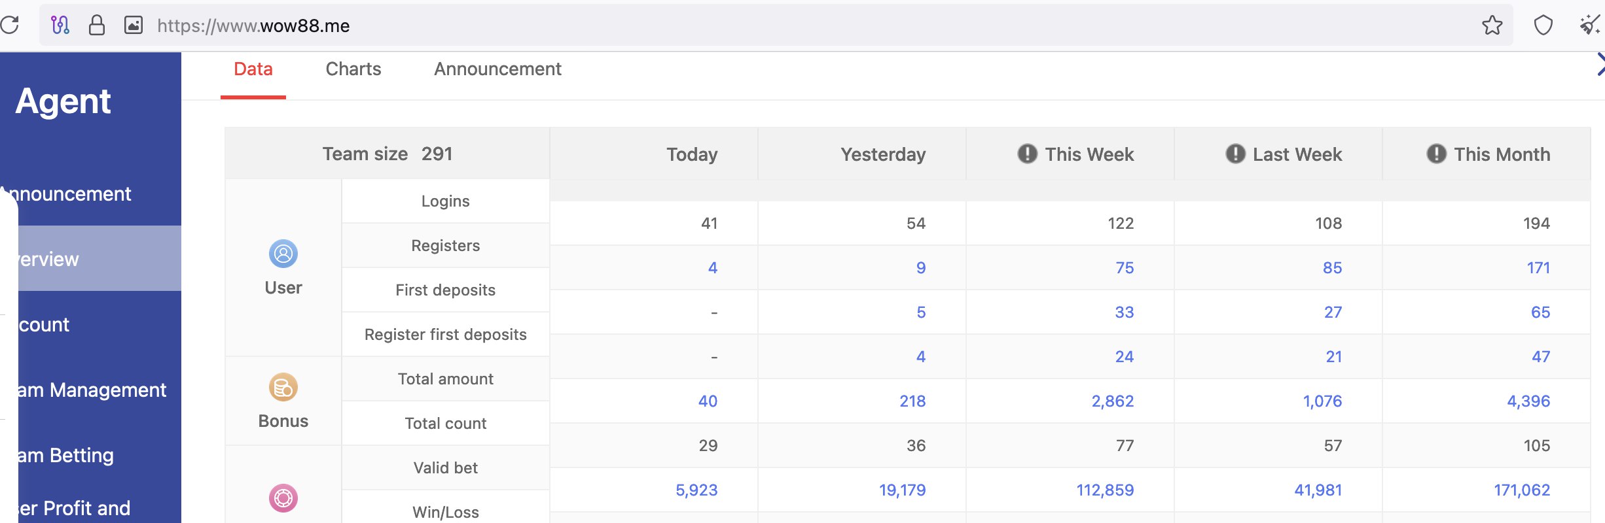Click the info icon beside Last Week
The image size is (1605, 523).
(1235, 154)
